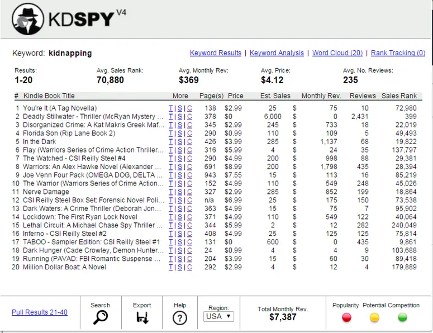Viewport: 433px width, 333px height.
Task: Click S link for Lockdown row
Action: 180,217
